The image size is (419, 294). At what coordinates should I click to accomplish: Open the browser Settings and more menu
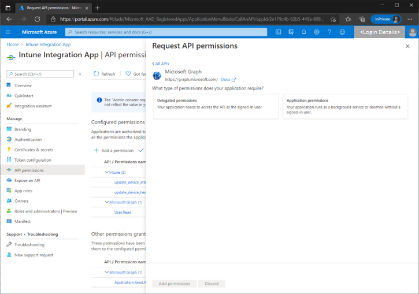[x=410, y=19]
